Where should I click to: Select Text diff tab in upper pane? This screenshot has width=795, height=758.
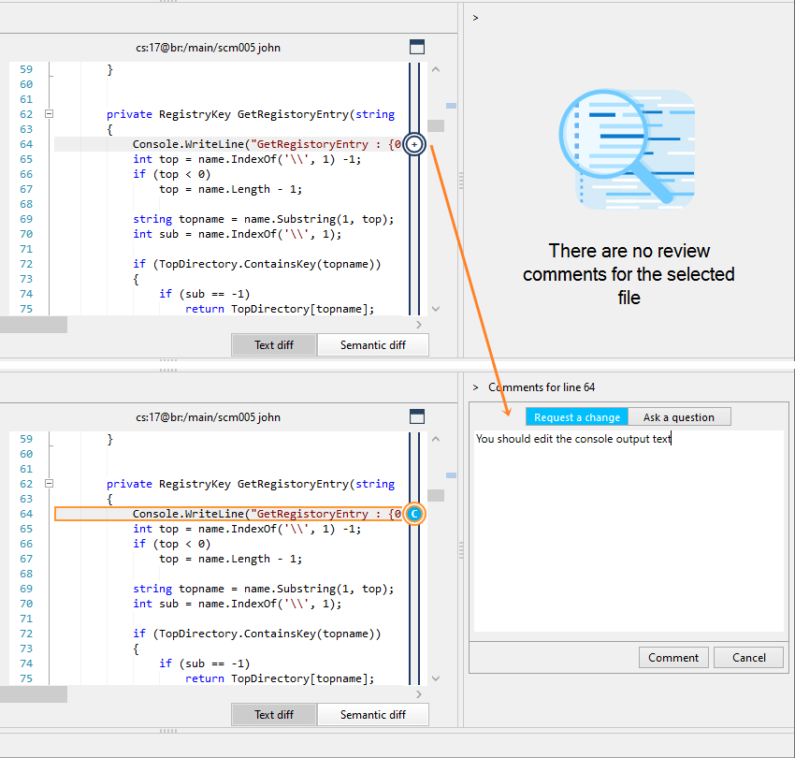click(x=274, y=345)
